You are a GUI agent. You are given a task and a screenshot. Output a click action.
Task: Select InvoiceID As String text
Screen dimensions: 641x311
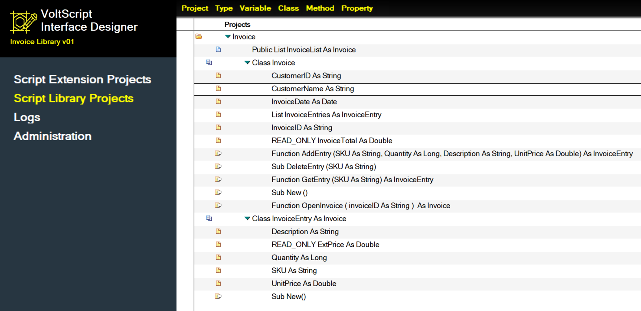pyautogui.click(x=302, y=128)
